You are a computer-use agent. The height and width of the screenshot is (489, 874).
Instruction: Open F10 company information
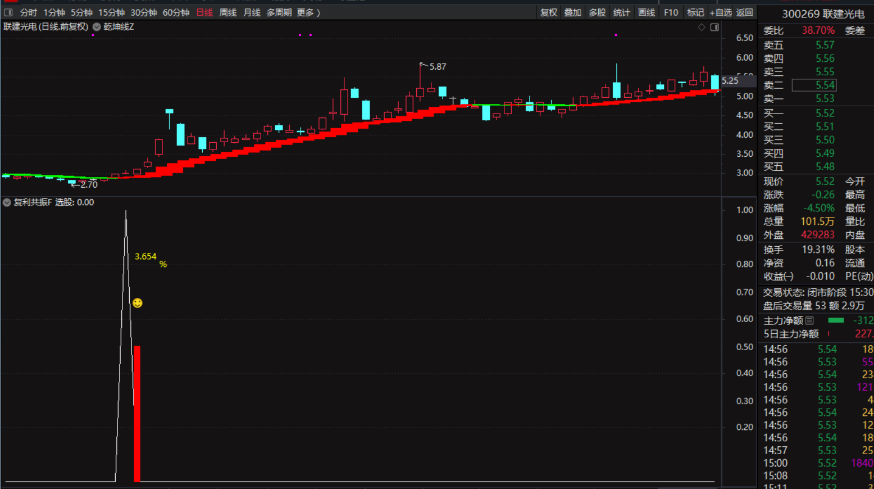[x=671, y=12]
